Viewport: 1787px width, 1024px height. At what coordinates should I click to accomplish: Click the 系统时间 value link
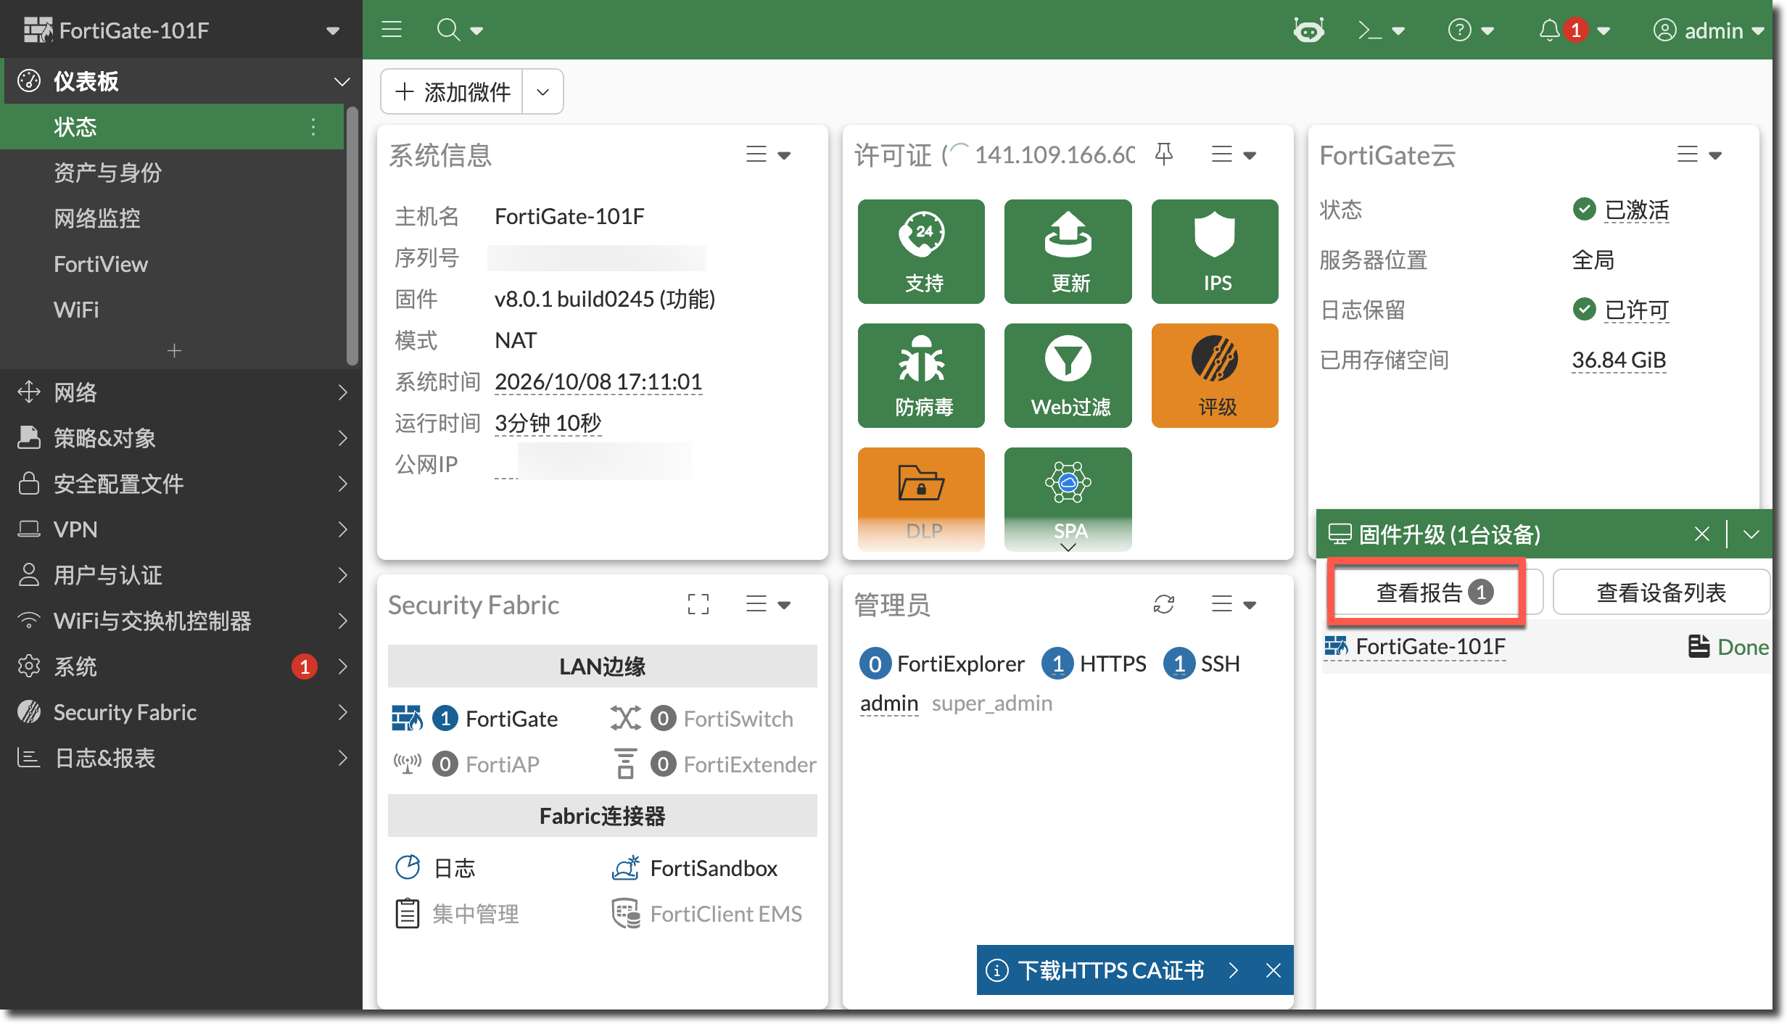click(598, 381)
